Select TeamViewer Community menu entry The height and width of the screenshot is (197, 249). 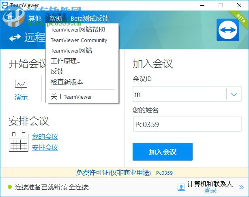point(79,40)
